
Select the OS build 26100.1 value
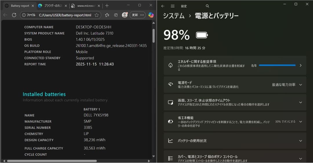[111, 46]
